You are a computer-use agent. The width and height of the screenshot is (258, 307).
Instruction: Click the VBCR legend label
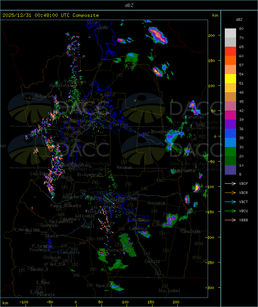point(243,193)
